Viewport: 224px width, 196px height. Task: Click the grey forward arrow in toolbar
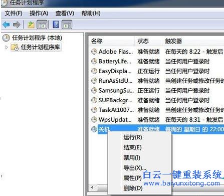[x=17, y=25]
